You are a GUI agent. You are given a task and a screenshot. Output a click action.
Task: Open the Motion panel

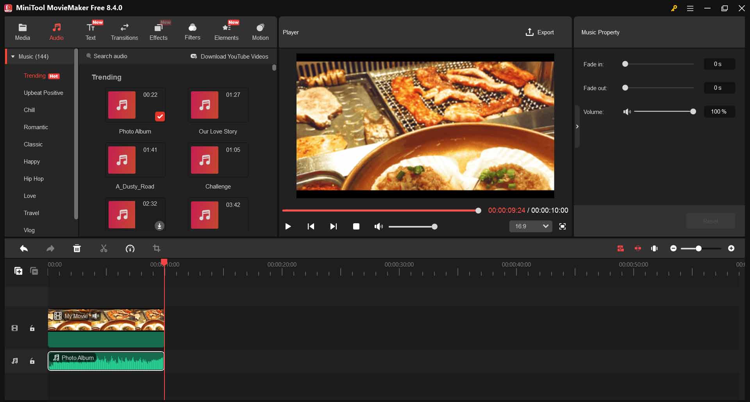260,31
